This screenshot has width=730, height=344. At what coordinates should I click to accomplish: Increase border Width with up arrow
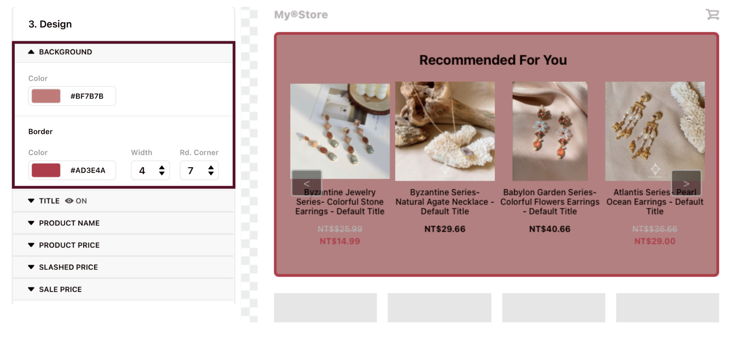click(162, 167)
